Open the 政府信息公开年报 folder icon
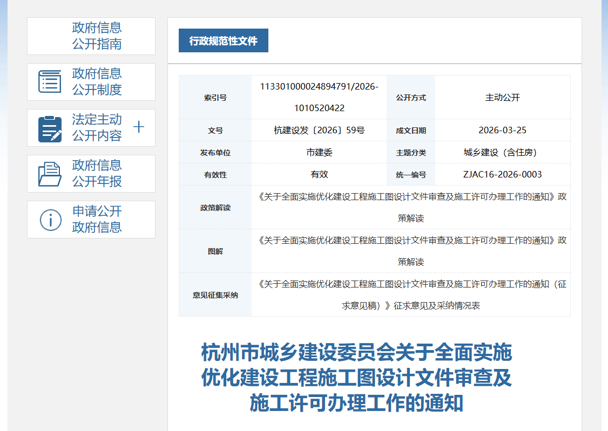 [x=50, y=173]
